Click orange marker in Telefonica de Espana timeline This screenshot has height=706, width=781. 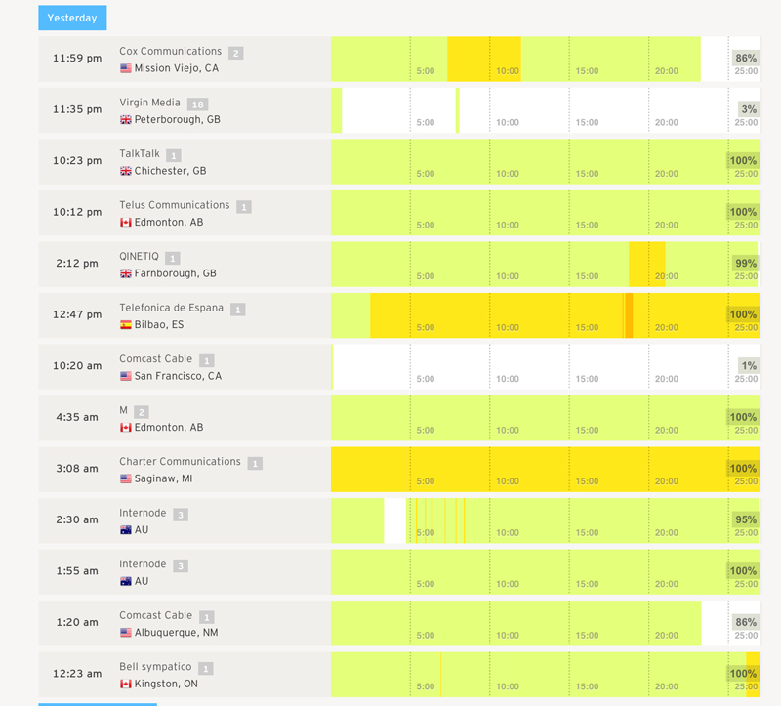629,315
